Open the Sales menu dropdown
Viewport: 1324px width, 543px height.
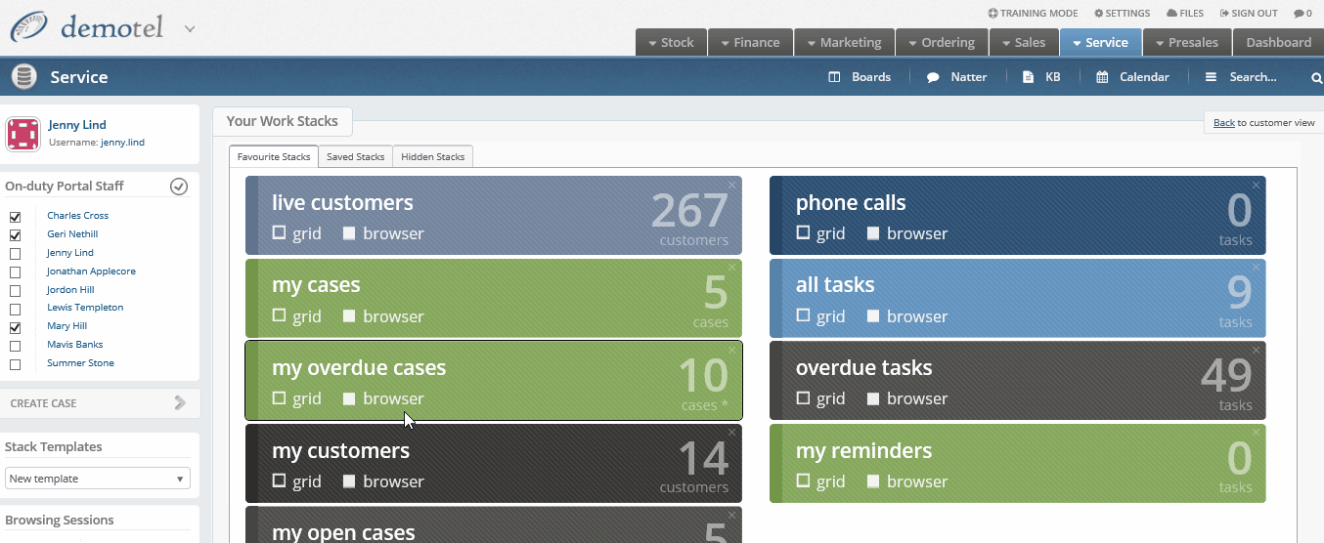click(1023, 42)
